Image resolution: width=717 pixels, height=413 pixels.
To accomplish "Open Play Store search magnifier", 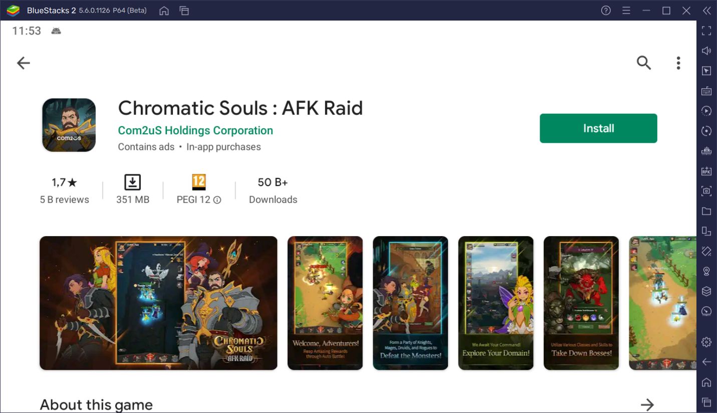I will pyautogui.click(x=644, y=63).
